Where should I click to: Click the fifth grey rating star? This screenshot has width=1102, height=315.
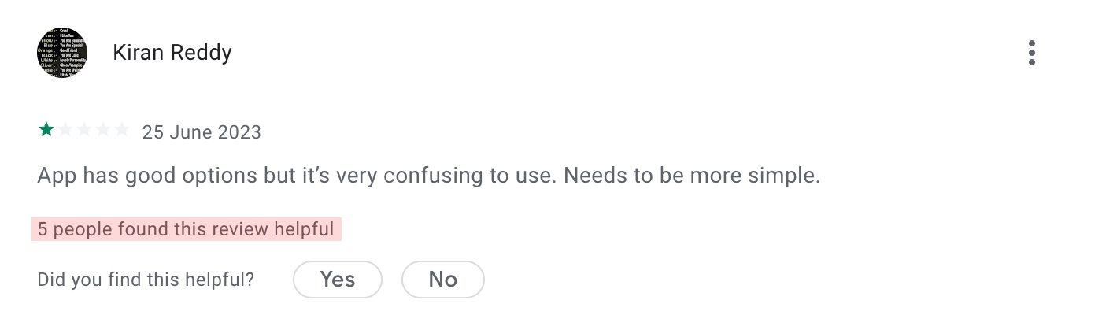(122, 130)
